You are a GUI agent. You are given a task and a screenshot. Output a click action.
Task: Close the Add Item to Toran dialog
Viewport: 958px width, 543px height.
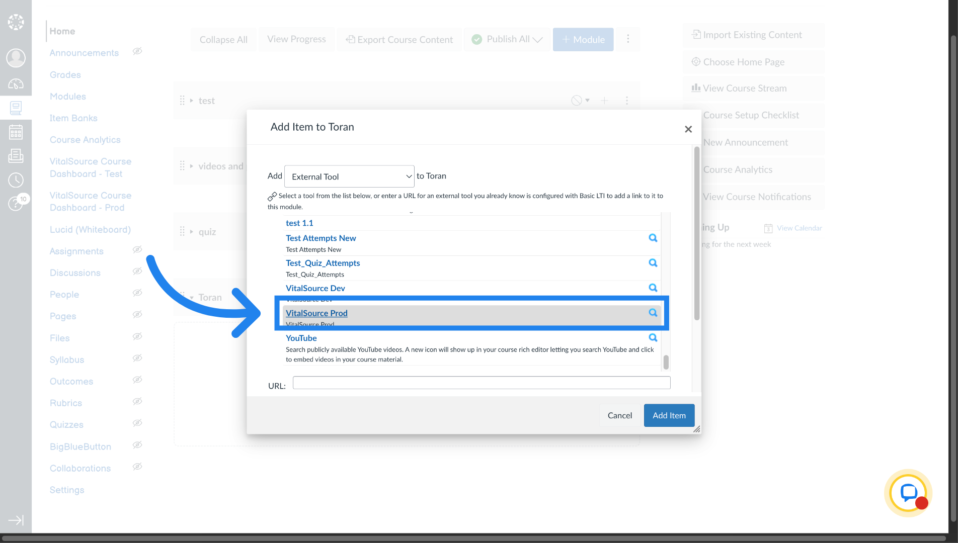click(x=688, y=129)
